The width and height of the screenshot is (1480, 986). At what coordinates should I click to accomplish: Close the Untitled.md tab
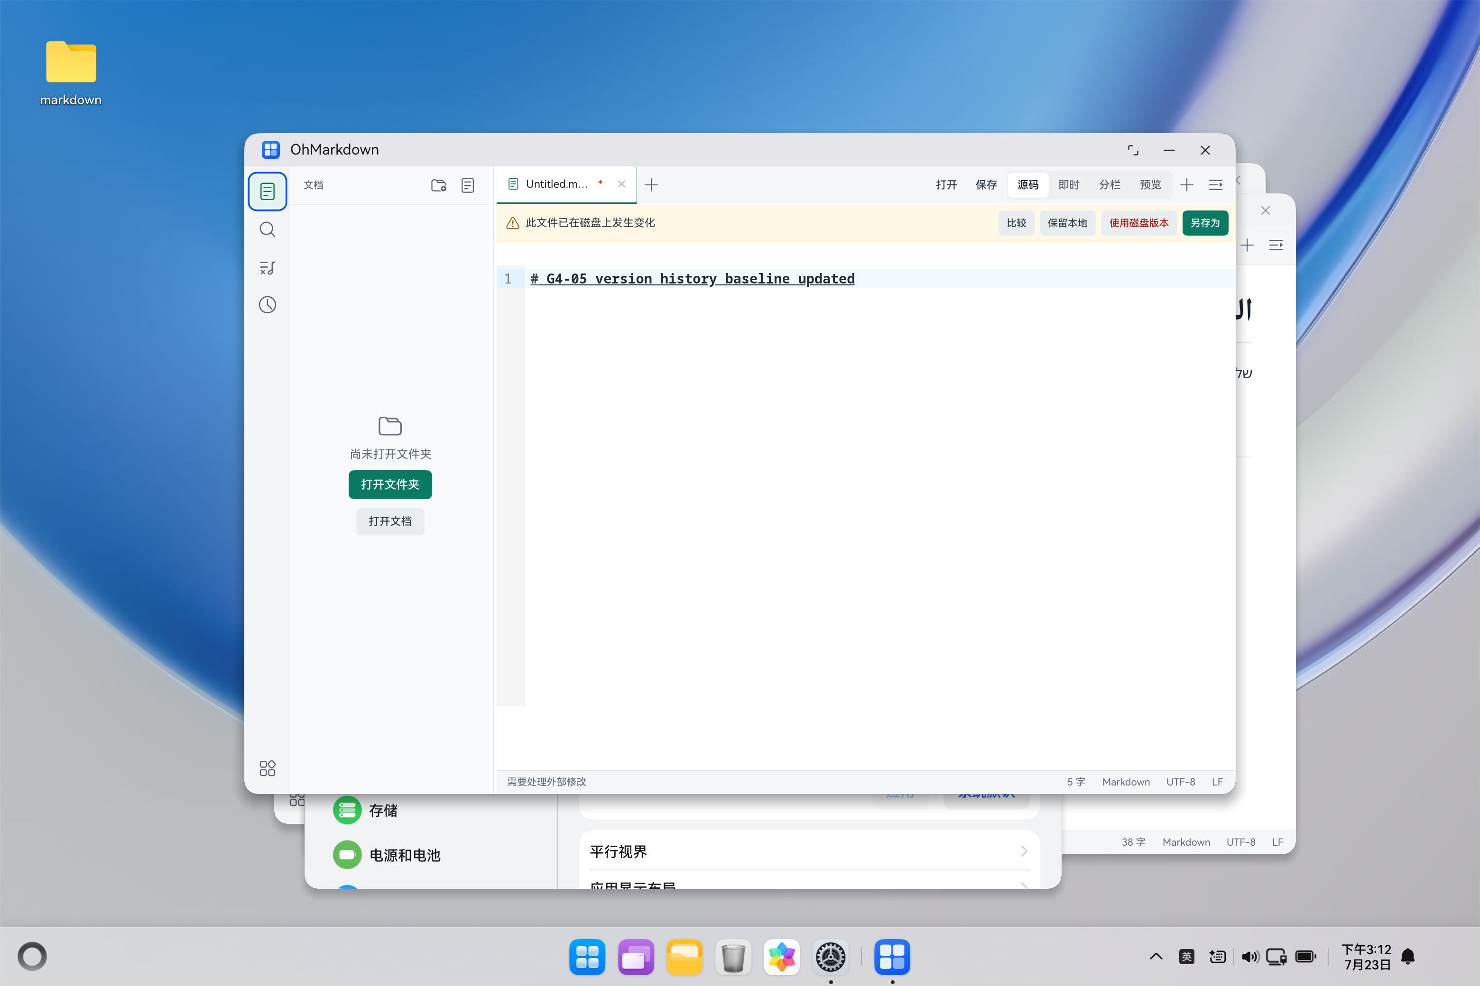[x=621, y=184]
